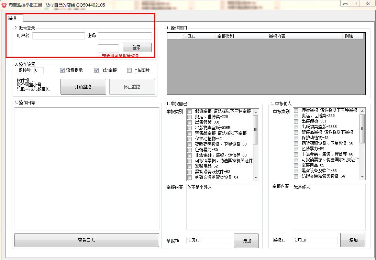
Task: Check 妨碍交通监管类设备-64 in 举报自己 list
Action: (190, 178)
